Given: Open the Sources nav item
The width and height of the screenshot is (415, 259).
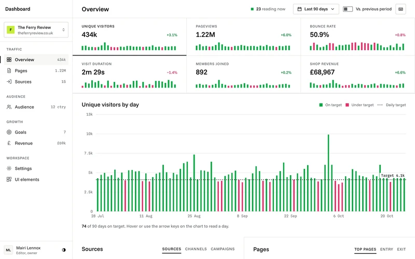Looking at the screenshot, I should click(36, 82).
